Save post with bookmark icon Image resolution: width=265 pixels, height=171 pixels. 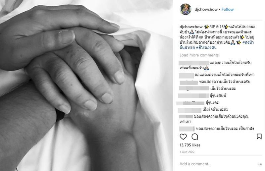click(x=259, y=137)
